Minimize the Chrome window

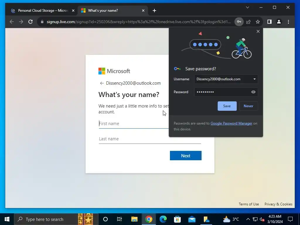tap(261, 7)
